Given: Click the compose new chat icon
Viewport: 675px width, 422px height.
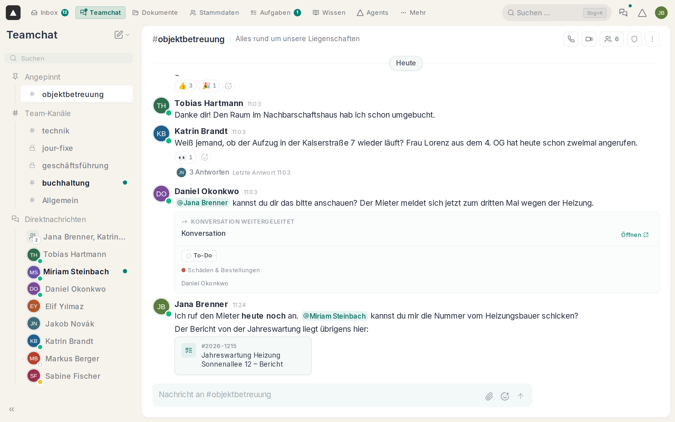Looking at the screenshot, I should point(119,35).
